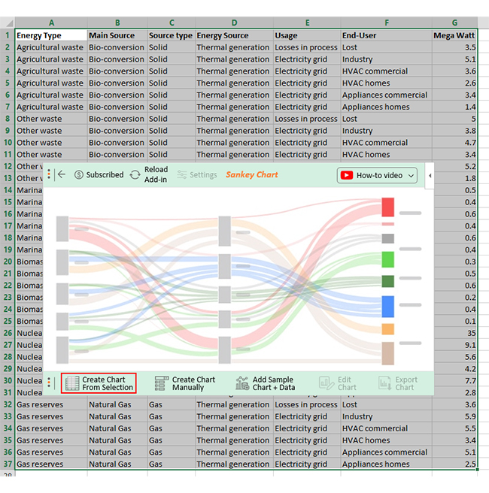Select row 1 header
Viewport: 489px width, 493px height.
pyautogui.click(x=8, y=35)
